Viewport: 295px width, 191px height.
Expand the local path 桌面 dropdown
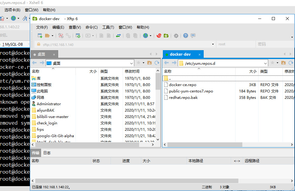pos(132,63)
